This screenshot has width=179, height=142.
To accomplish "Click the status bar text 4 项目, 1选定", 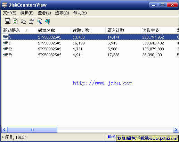I will coord(14,137).
